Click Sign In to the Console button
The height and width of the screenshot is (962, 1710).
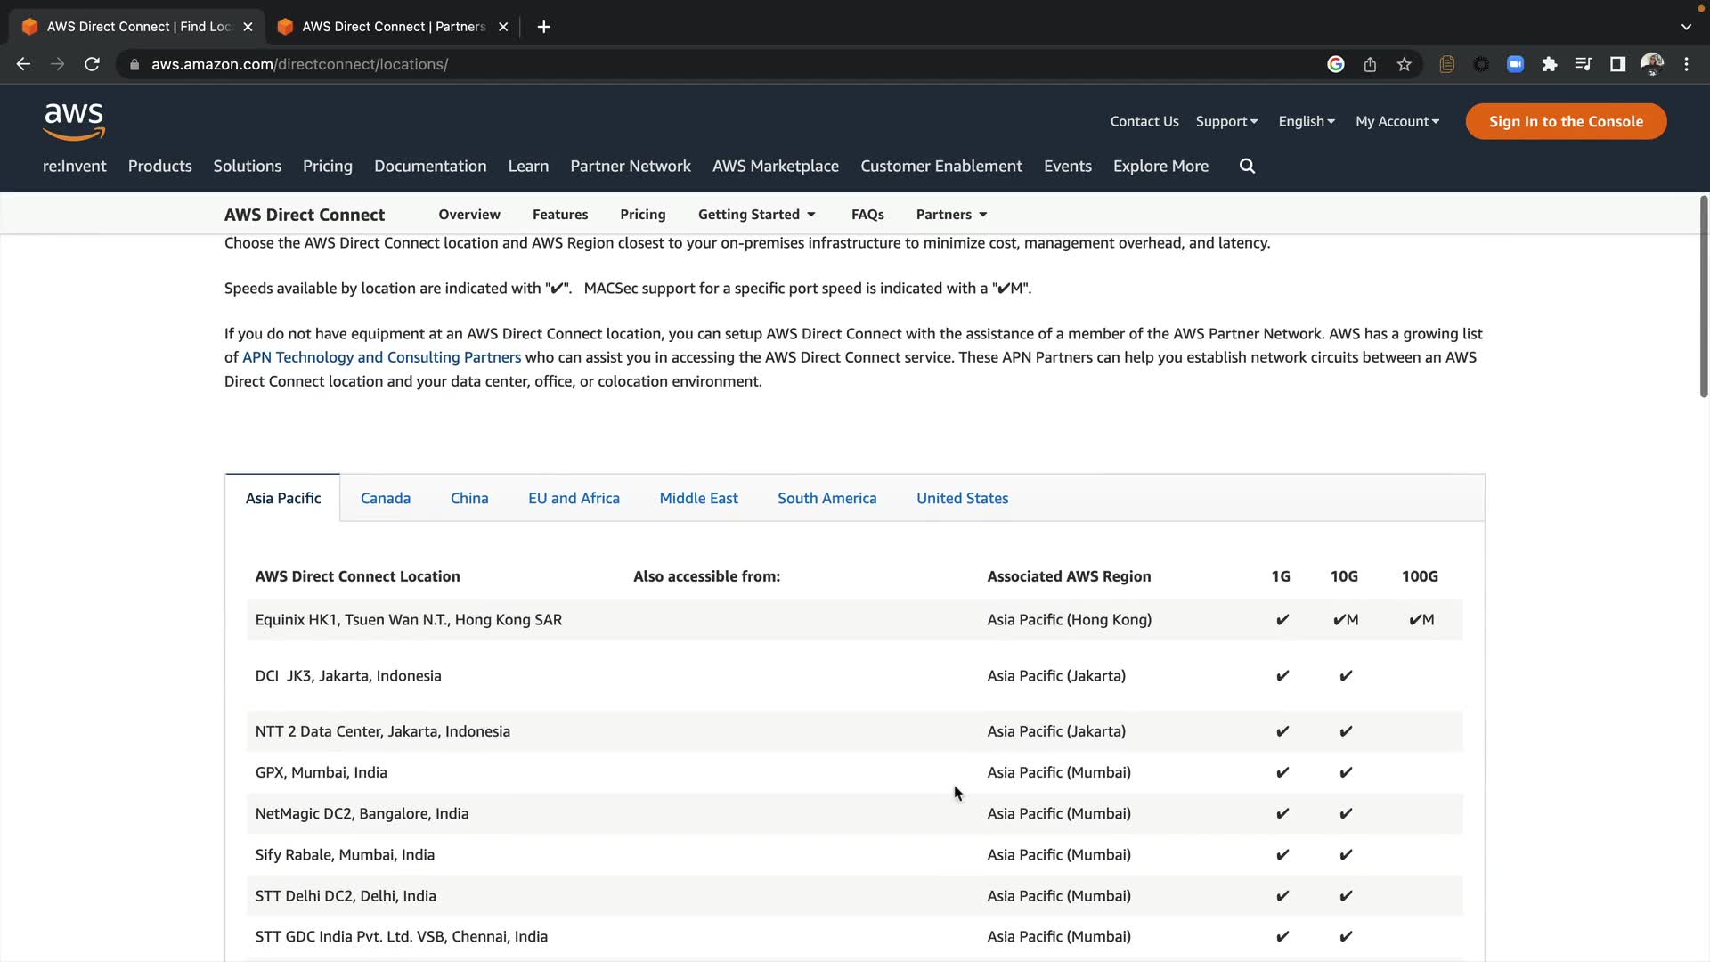coord(1566,121)
